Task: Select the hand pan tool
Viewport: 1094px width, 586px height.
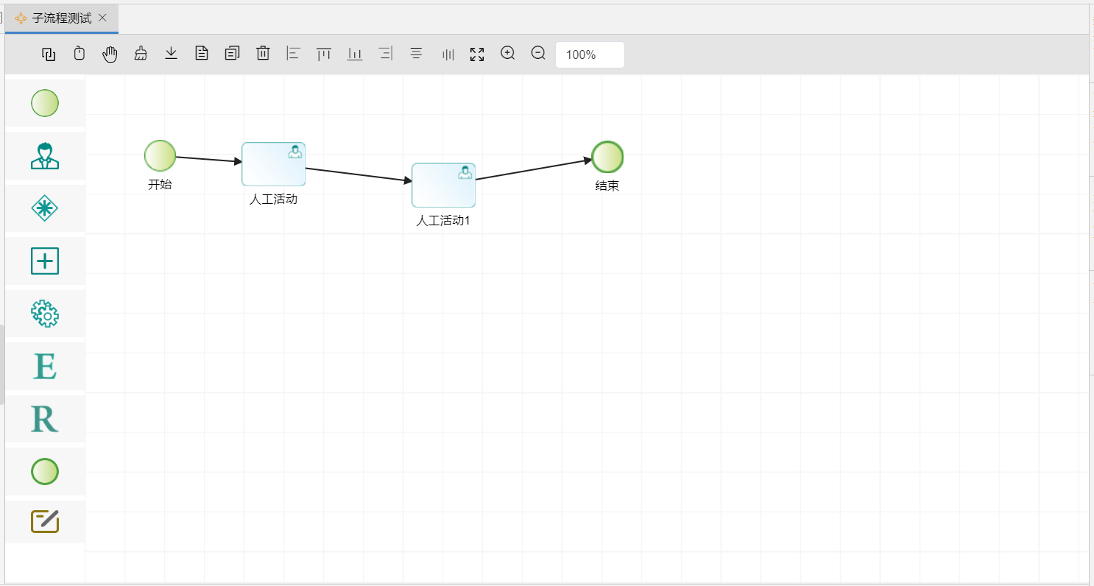Action: [x=110, y=54]
